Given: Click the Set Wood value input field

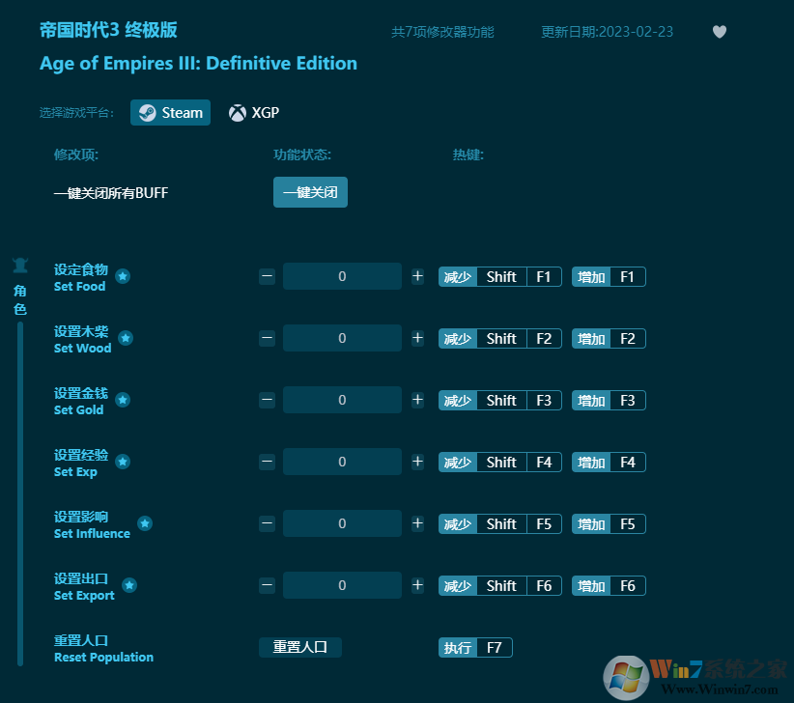Looking at the screenshot, I should coord(342,338).
